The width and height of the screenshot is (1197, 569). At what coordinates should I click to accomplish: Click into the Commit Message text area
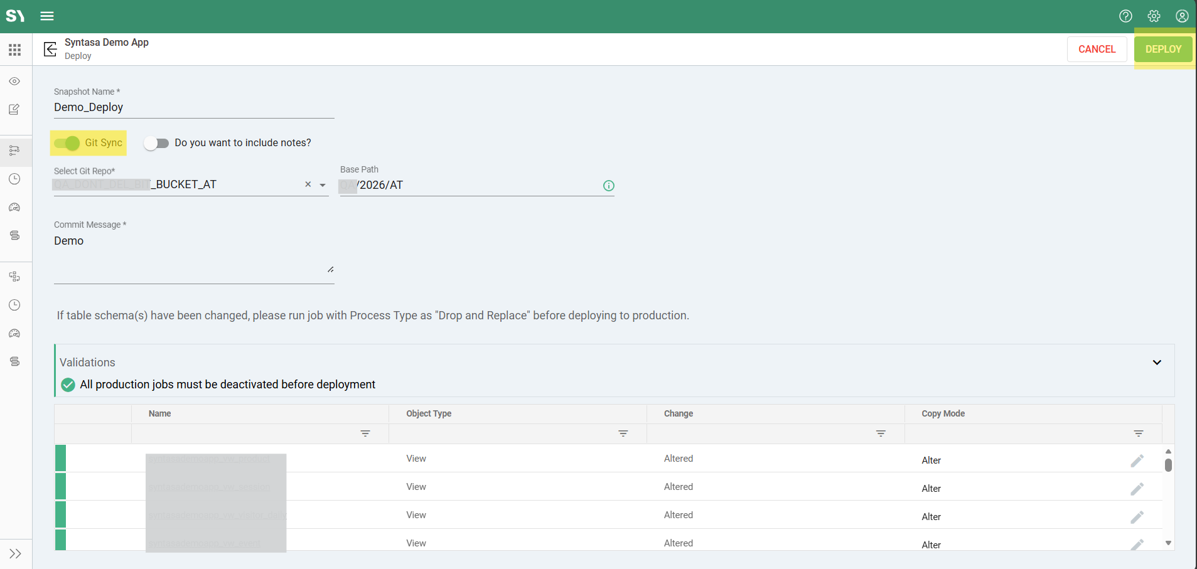click(193, 254)
